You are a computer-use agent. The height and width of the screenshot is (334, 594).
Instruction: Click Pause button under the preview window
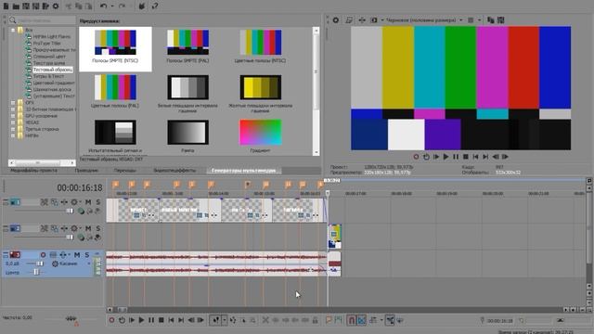(x=456, y=157)
